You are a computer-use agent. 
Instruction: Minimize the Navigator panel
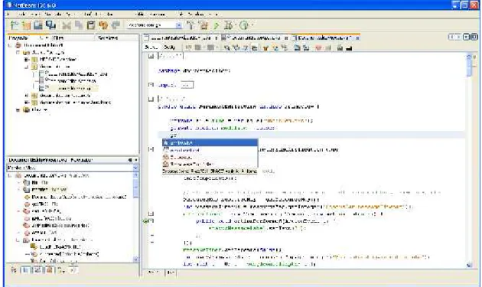coord(130,160)
